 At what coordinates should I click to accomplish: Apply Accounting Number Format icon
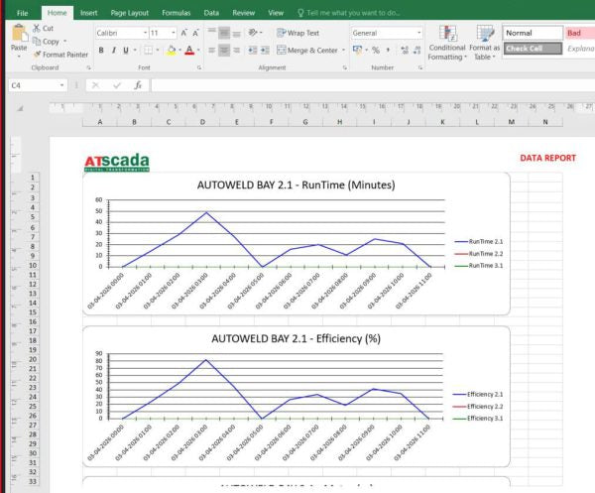[x=357, y=50]
